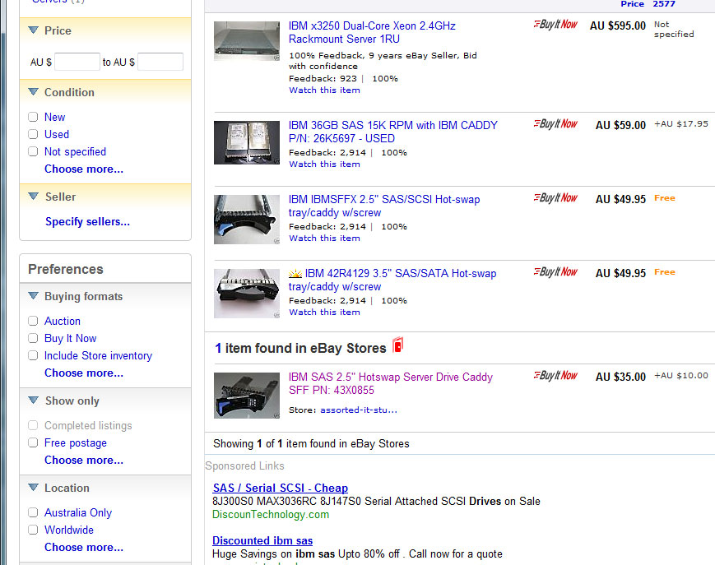Open the IBM x3250 server thumbnail

[x=247, y=41]
